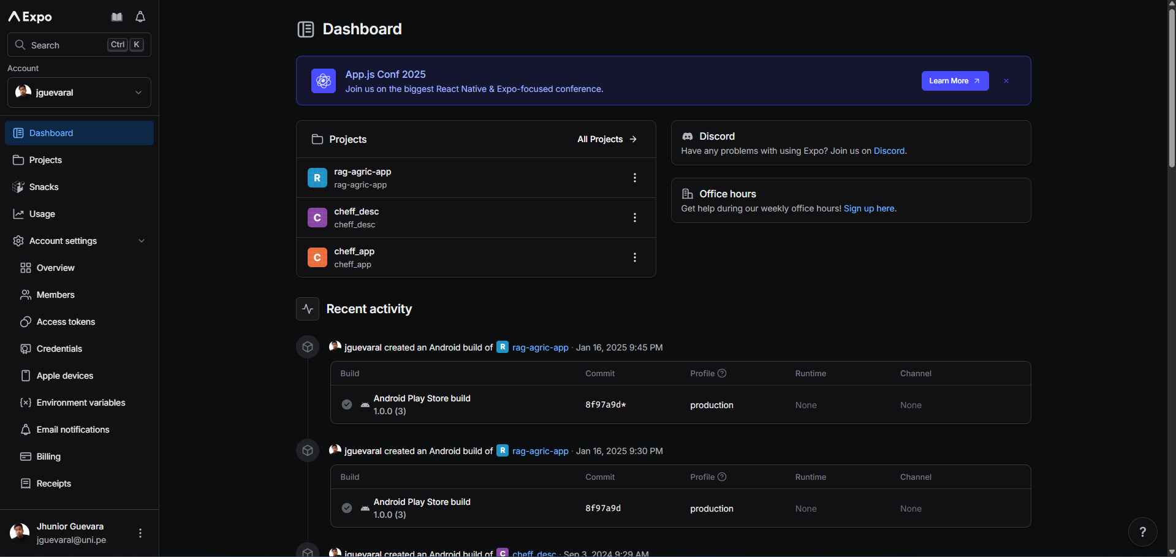Open the cheff_desc project row

pyautogui.click(x=476, y=218)
